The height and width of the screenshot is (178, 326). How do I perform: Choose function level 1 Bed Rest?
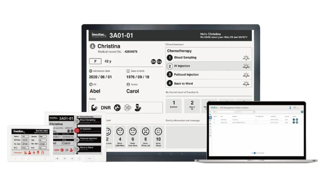click(174, 106)
